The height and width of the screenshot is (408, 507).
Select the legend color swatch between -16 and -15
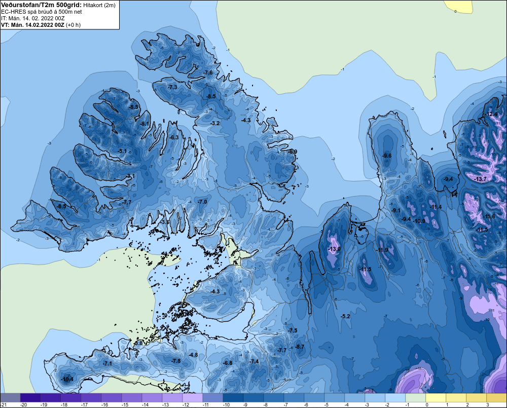click(112, 397)
